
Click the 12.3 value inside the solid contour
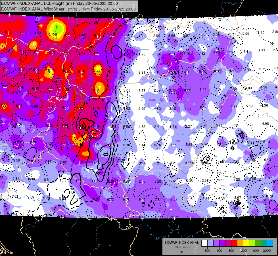[x=112, y=54]
